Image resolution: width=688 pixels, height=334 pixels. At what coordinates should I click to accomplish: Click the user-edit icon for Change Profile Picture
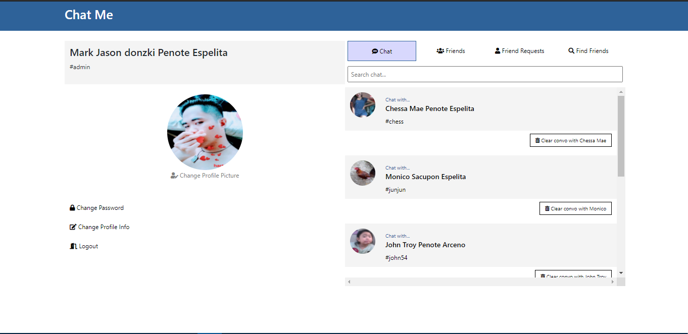tap(174, 176)
